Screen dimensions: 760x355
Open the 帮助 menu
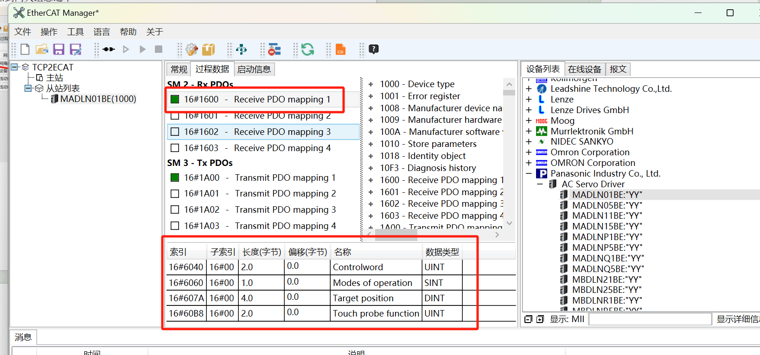(x=128, y=32)
